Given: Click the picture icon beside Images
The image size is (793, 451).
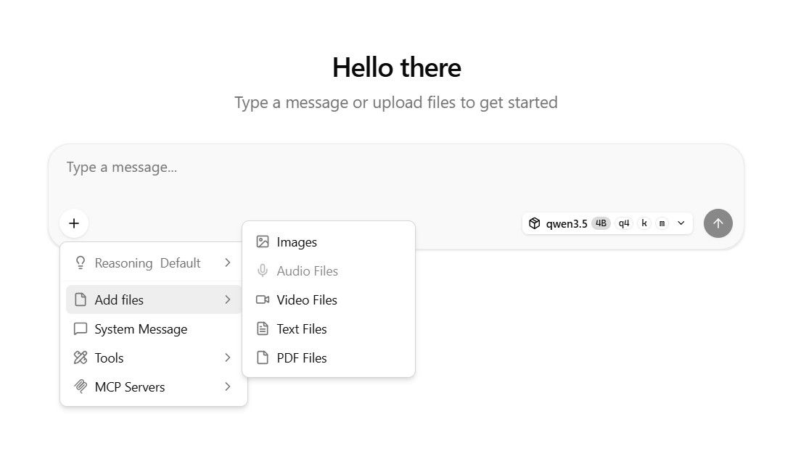Looking at the screenshot, I should point(263,241).
